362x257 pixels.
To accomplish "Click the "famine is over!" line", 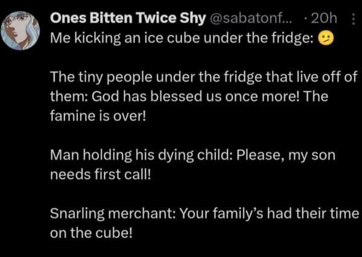I will [x=98, y=116].
